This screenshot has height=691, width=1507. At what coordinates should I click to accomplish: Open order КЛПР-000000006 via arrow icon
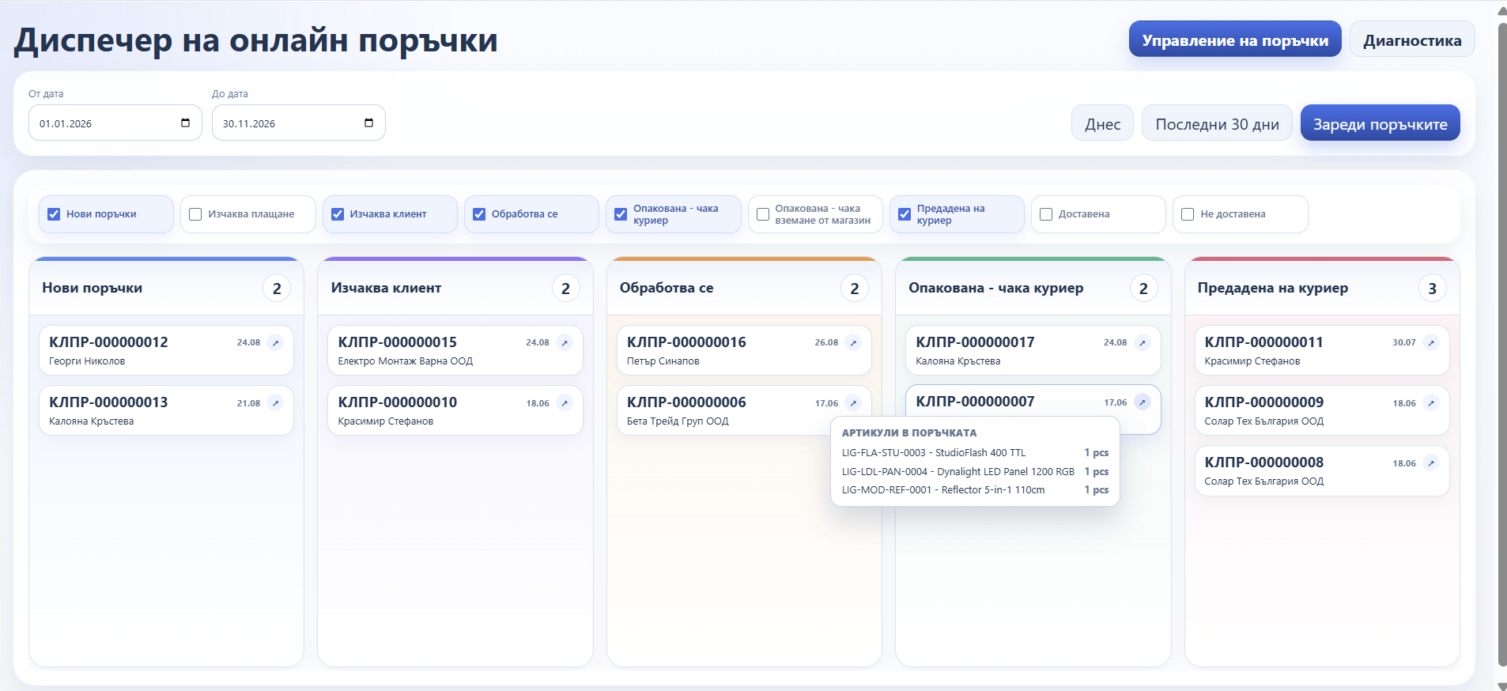pyautogui.click(x=853, y=403)
